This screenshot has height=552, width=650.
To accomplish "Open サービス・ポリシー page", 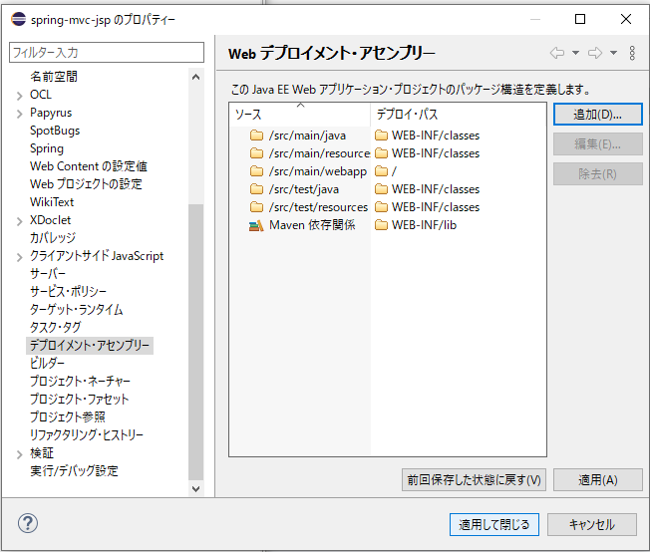I will 69,292.
